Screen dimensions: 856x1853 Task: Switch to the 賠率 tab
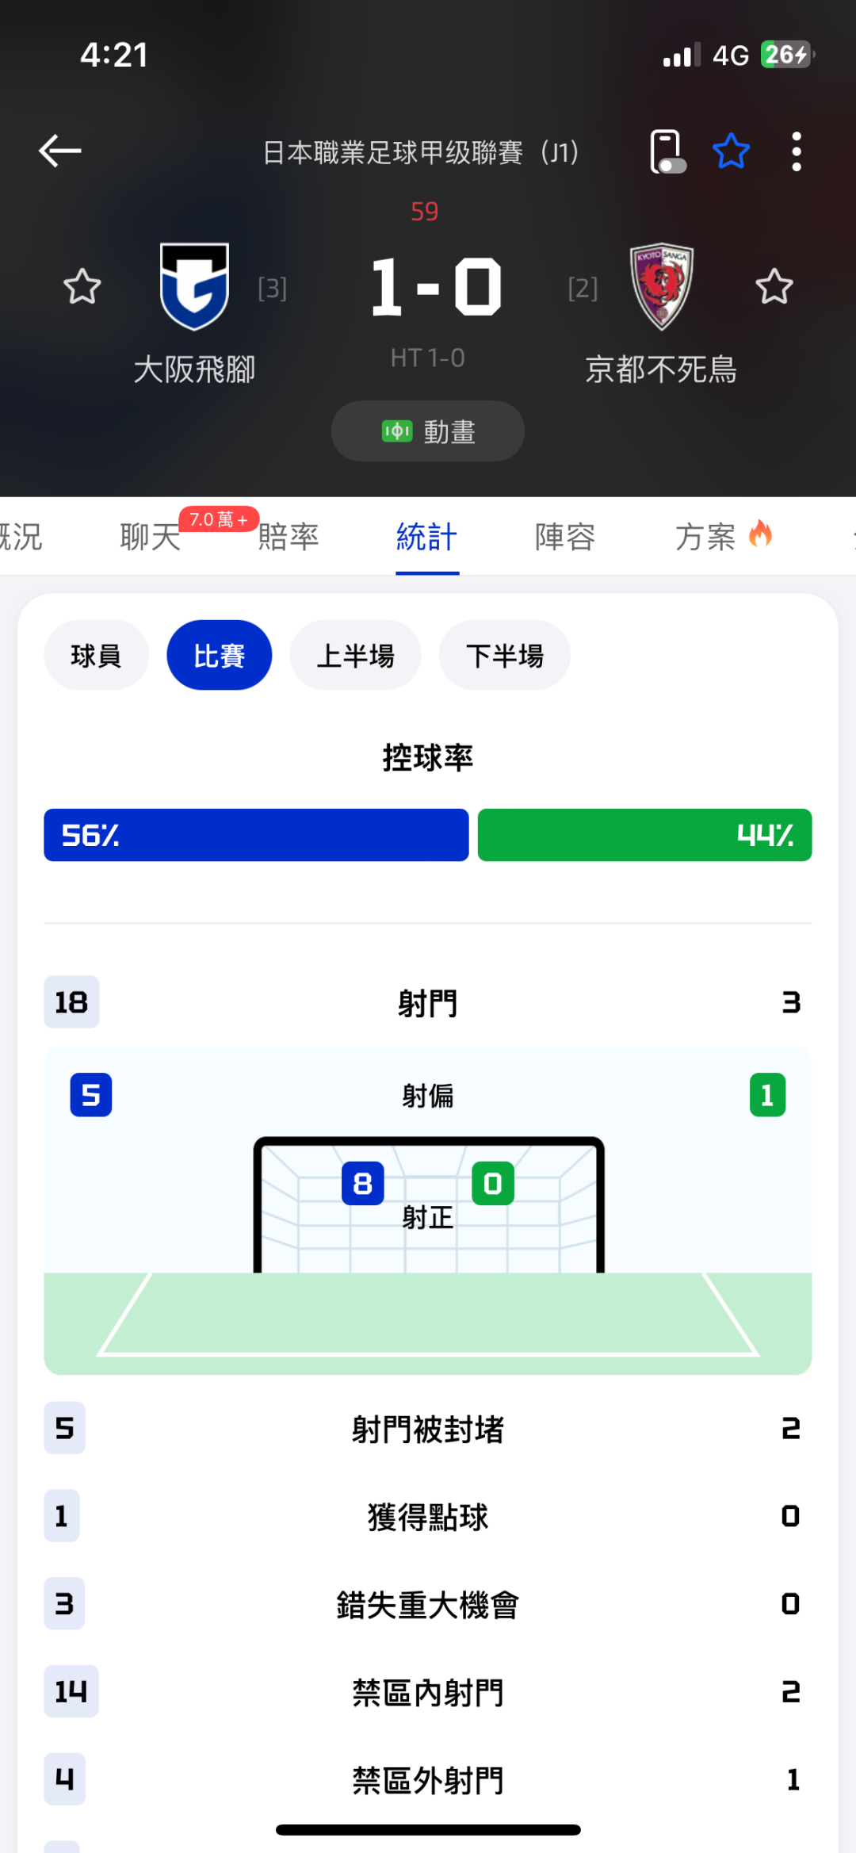click(289, 537)
